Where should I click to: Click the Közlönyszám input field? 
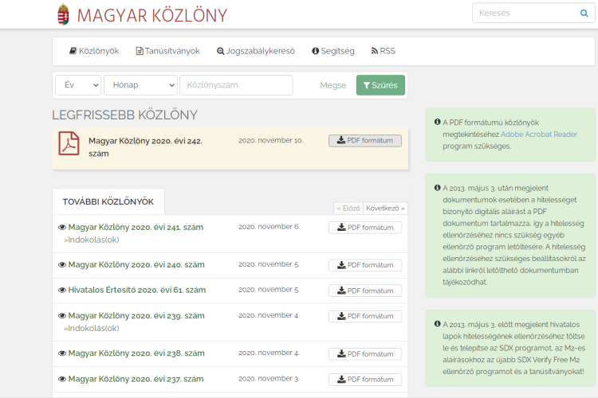(x=236, y=85)
